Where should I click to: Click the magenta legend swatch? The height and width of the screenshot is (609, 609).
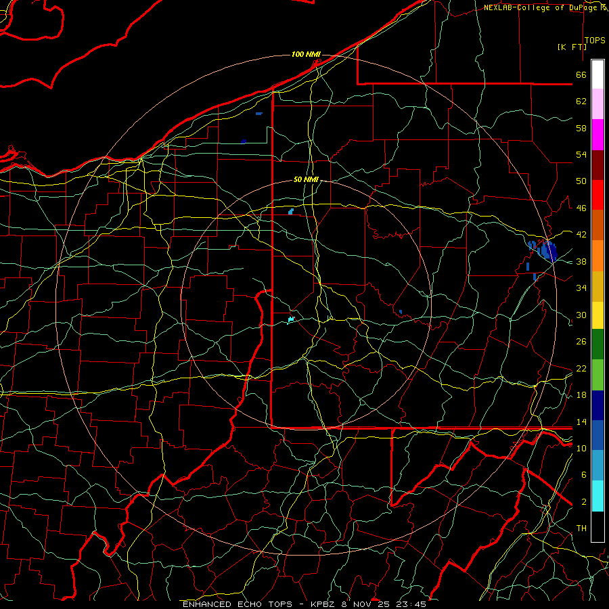[597, 135]
